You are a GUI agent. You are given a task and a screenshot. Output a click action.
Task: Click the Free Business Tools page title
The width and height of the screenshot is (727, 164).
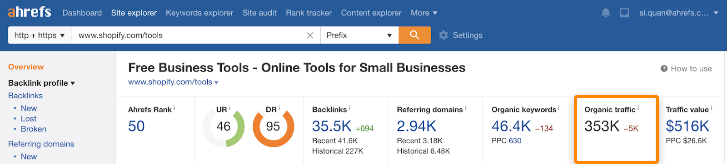point(297,68)
